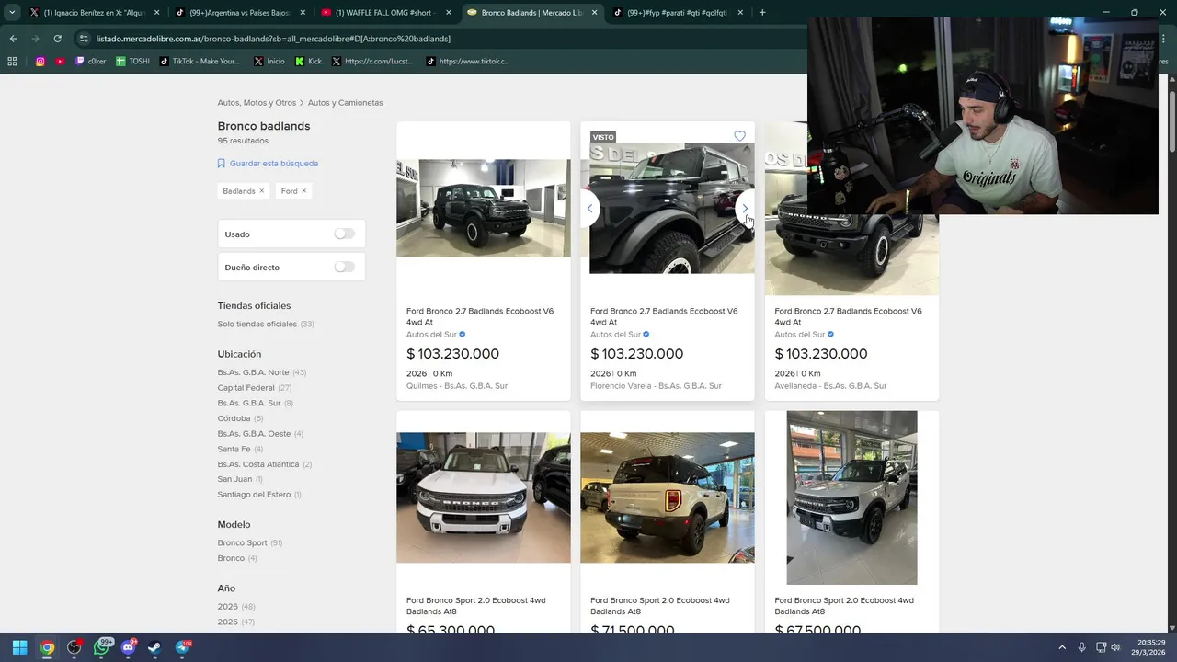The width and height of the screenshot is (1177, 662).
Task: Open the Windows Start menu
Action: 19,647
